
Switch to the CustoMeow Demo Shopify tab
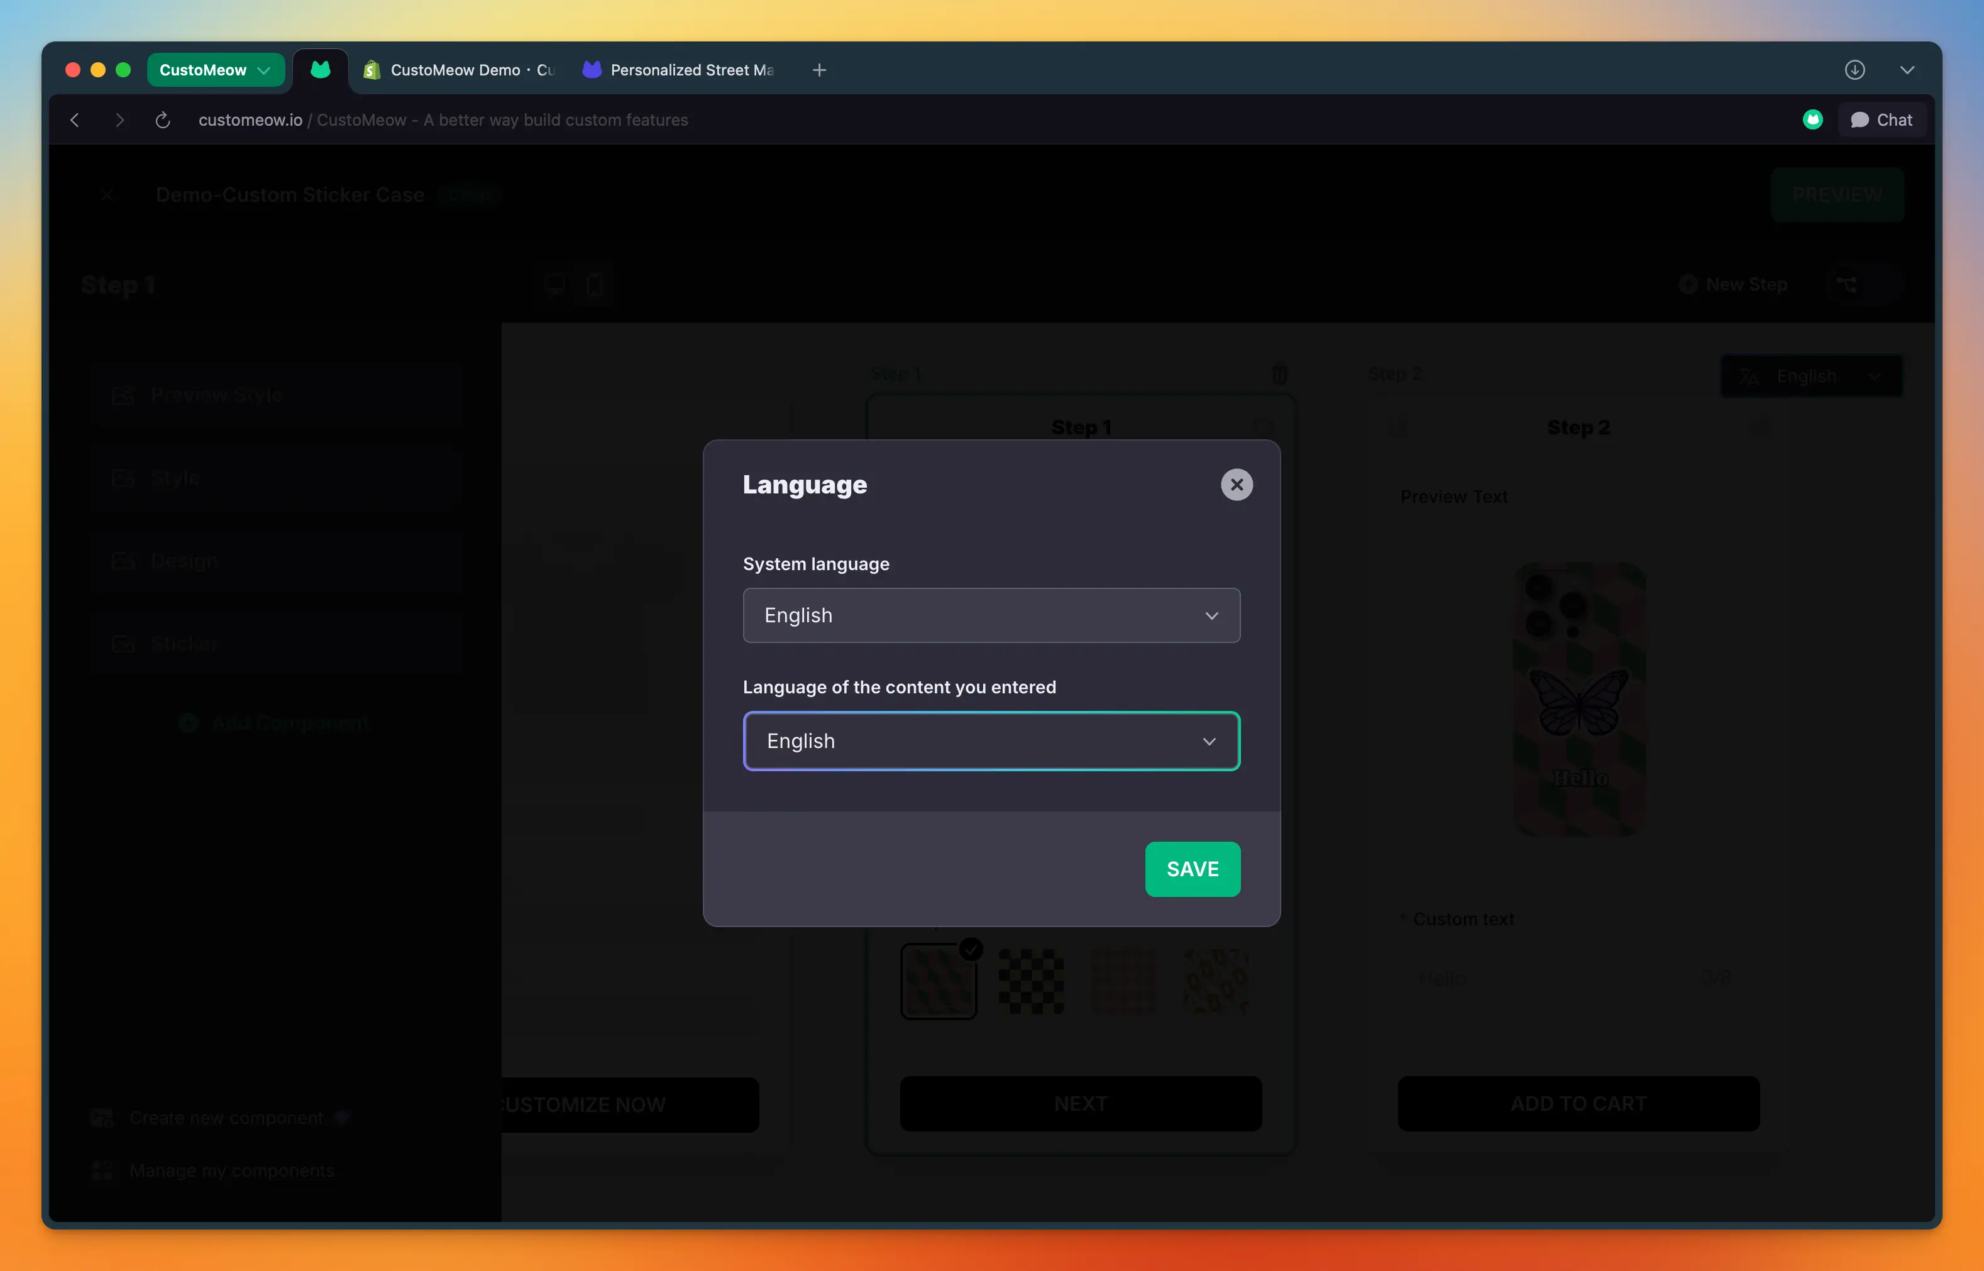pos(460,70)
